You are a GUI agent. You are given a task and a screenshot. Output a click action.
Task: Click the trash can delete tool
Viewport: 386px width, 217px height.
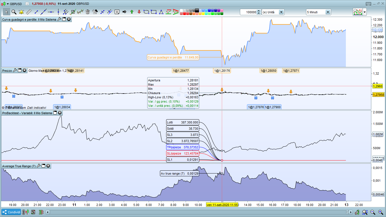pyautogui.click(x=88, y=12)
